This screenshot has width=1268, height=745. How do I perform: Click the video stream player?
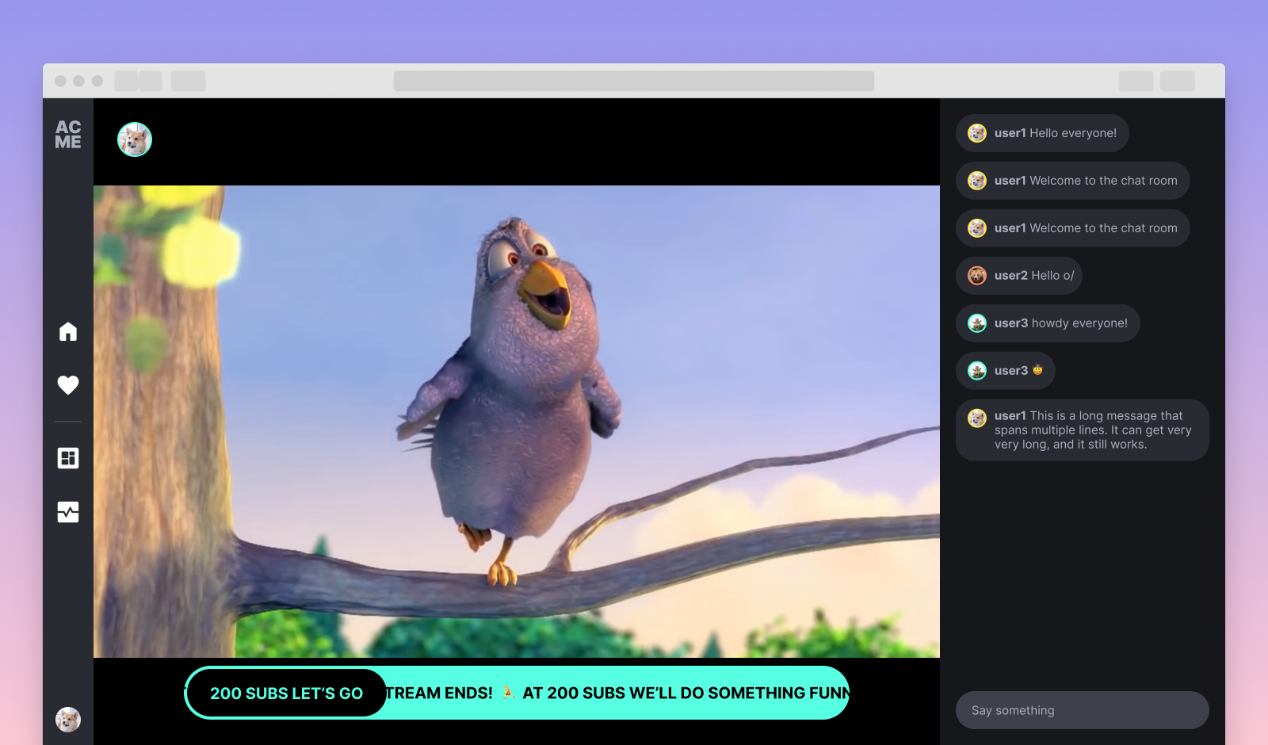[517, 422]
